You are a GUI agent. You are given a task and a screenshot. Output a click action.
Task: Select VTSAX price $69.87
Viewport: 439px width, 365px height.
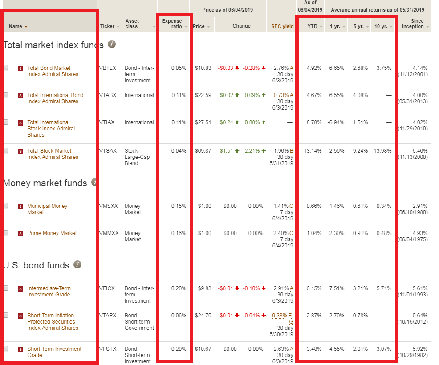click(x=203, y=150)
